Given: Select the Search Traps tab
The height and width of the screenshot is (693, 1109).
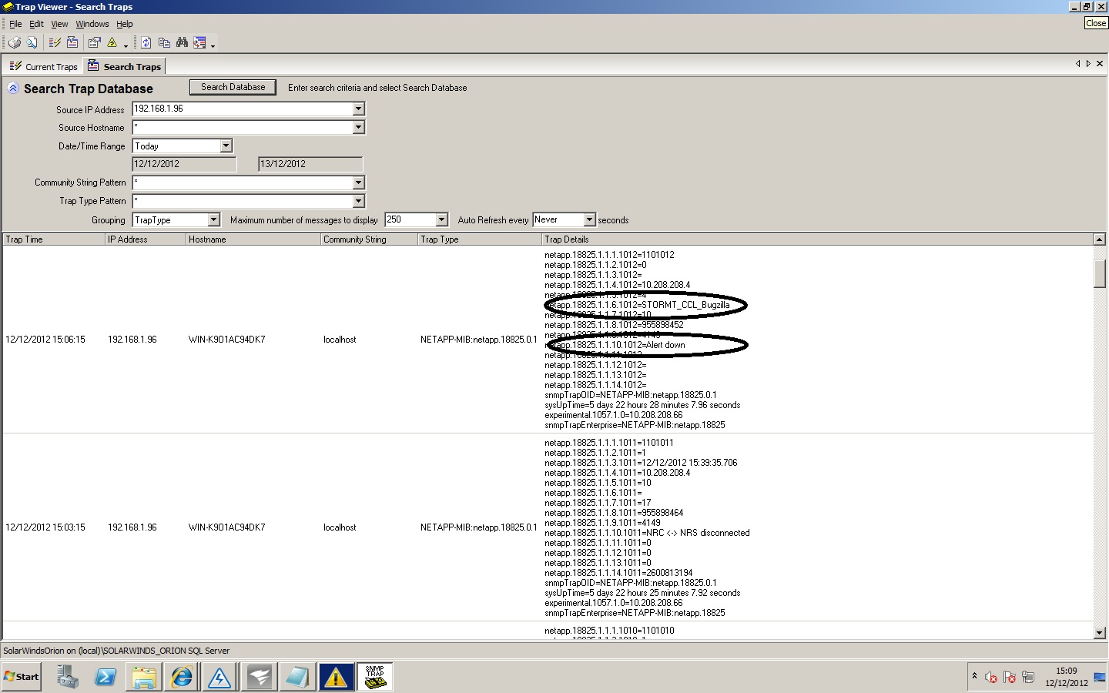Looking at the screenshot, I should coord(124,66).
